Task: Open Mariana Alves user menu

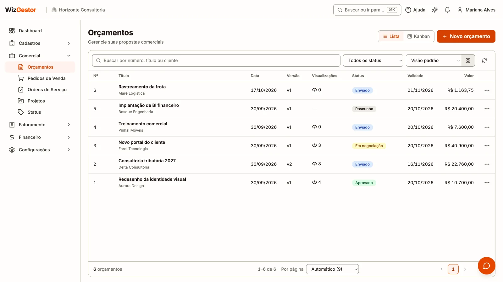Action: tap(476, 10)
